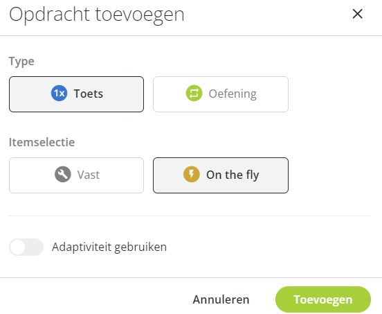The image size is (382, 314).
Task: Click the word Oefening in its option
Action: point(233,94)
